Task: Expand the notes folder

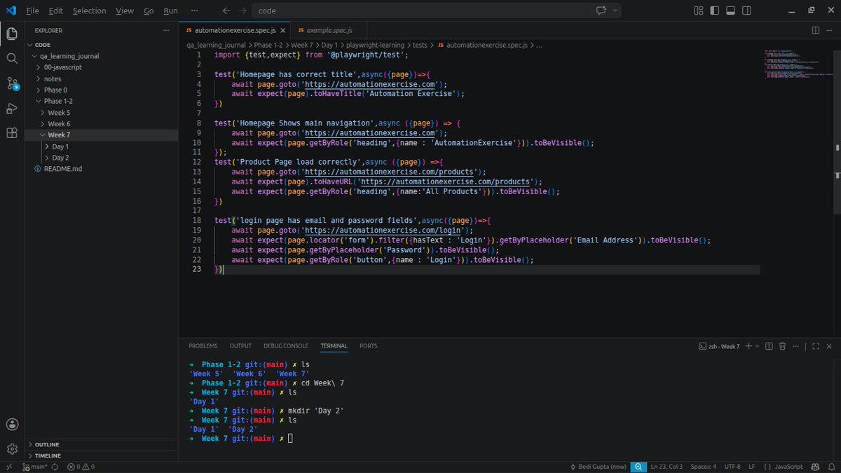Action: pyautogui.click(x=102, y=78)
